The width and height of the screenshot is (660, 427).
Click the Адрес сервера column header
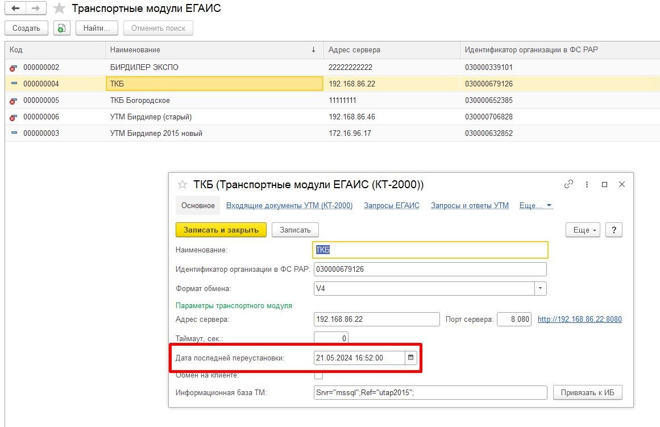pos(392,49)
